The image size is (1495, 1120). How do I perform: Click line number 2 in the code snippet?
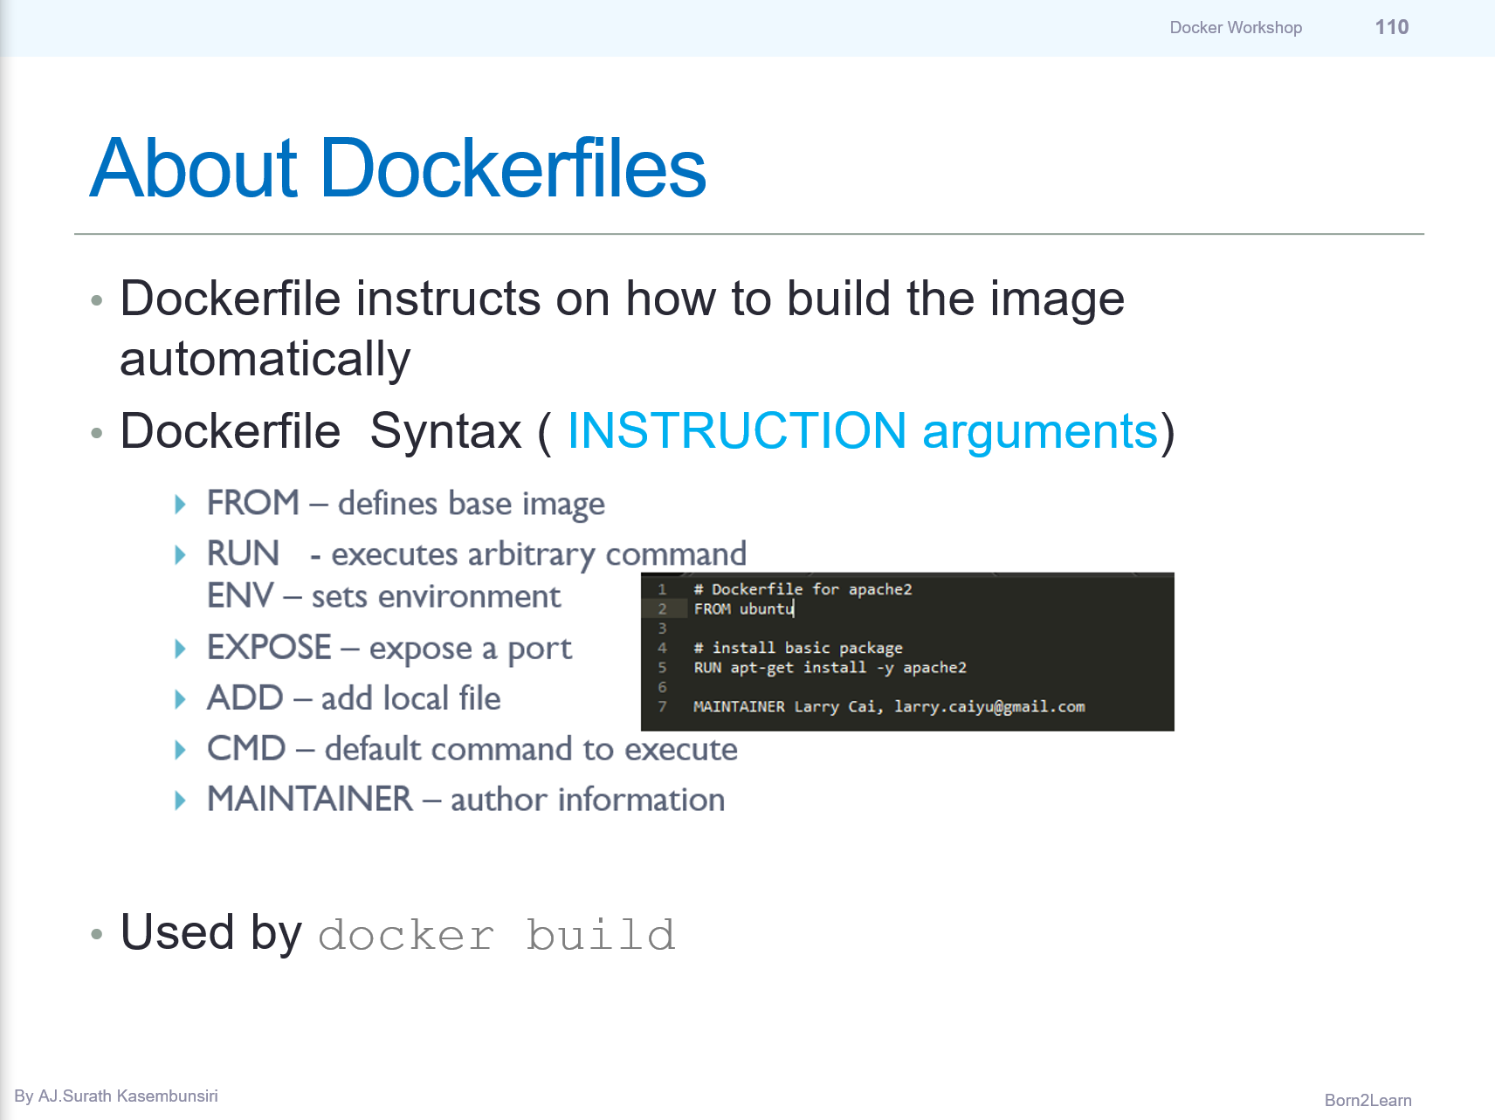click(662, 609)
